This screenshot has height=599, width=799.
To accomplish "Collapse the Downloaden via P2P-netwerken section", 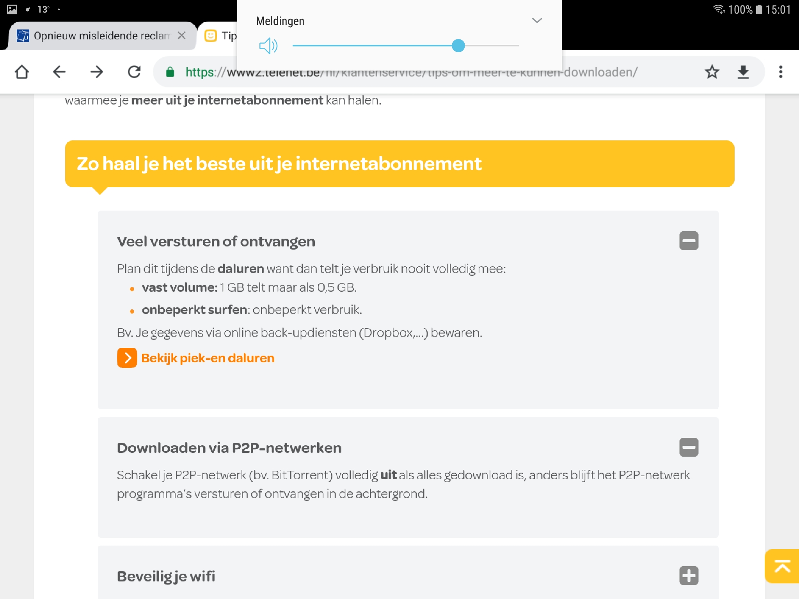I will tap(689, 447).
